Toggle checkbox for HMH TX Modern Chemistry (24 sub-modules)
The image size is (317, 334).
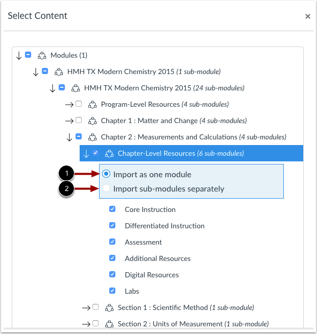[x=62, y=87]
